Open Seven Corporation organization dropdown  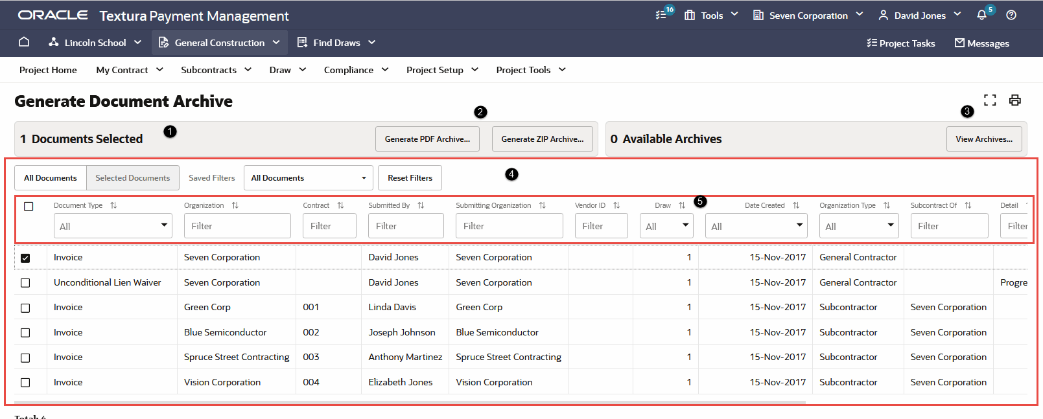coord(808,15)
